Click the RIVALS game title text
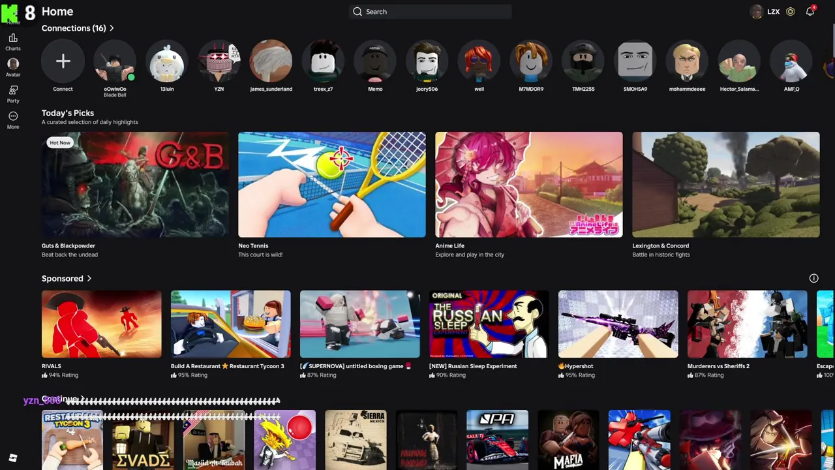The width and height of the screenshot is (835, 470). (52, 366)
